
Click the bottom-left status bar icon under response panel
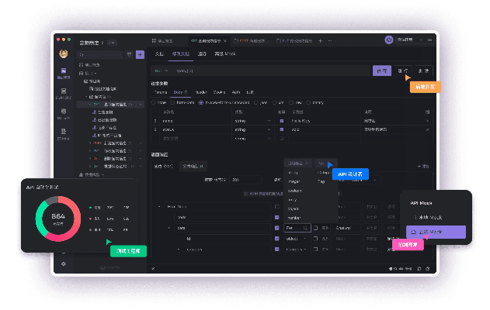153,268
